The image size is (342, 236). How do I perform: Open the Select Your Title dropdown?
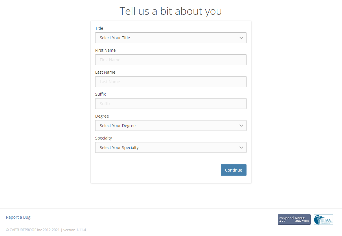pyautogui.click(x=171, y=38)
